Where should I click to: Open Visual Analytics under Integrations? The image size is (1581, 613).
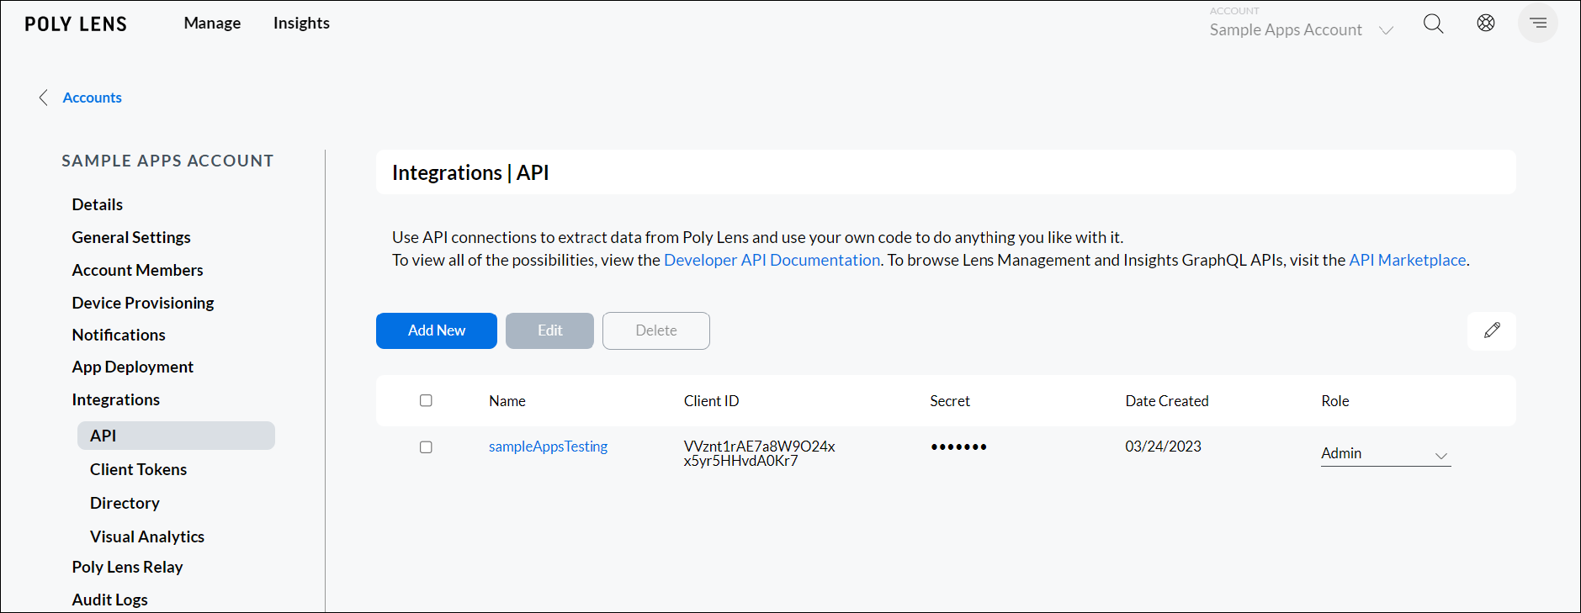[x=147, y=536]
